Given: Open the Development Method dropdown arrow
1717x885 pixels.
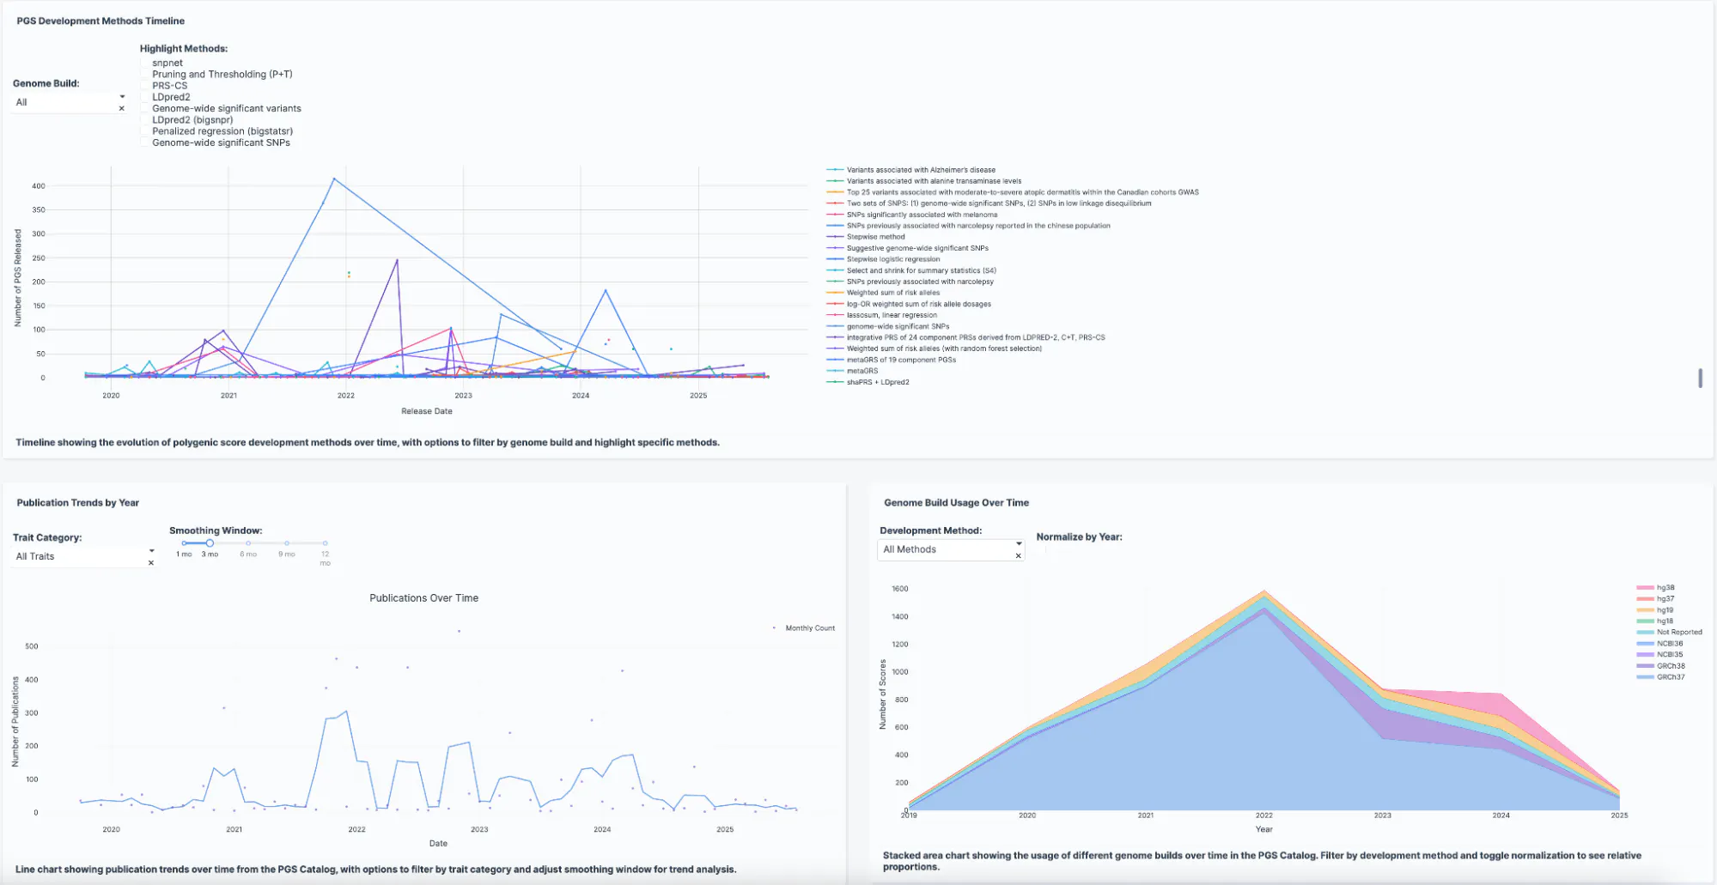Looking at the screenshot, I should click(1019, 543).
